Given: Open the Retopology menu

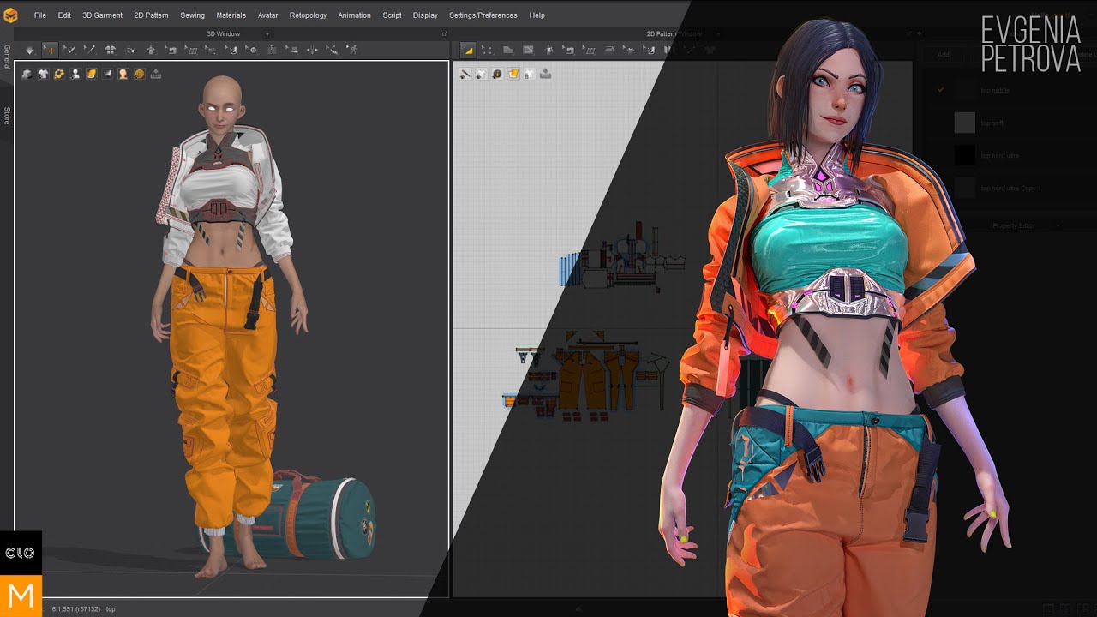Looking at the screenshot, I should 308,15.
